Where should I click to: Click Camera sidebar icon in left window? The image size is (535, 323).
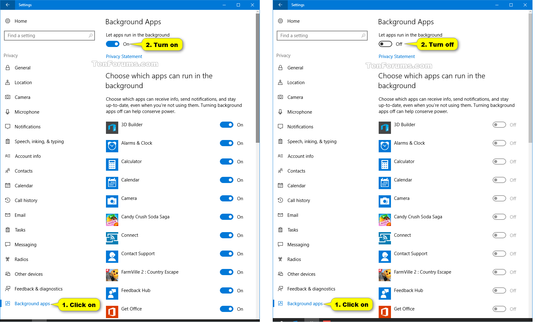point(8,97)
